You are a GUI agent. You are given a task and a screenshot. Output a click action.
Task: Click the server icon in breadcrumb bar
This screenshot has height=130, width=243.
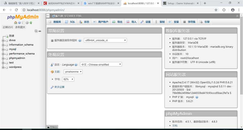point(54,16)
